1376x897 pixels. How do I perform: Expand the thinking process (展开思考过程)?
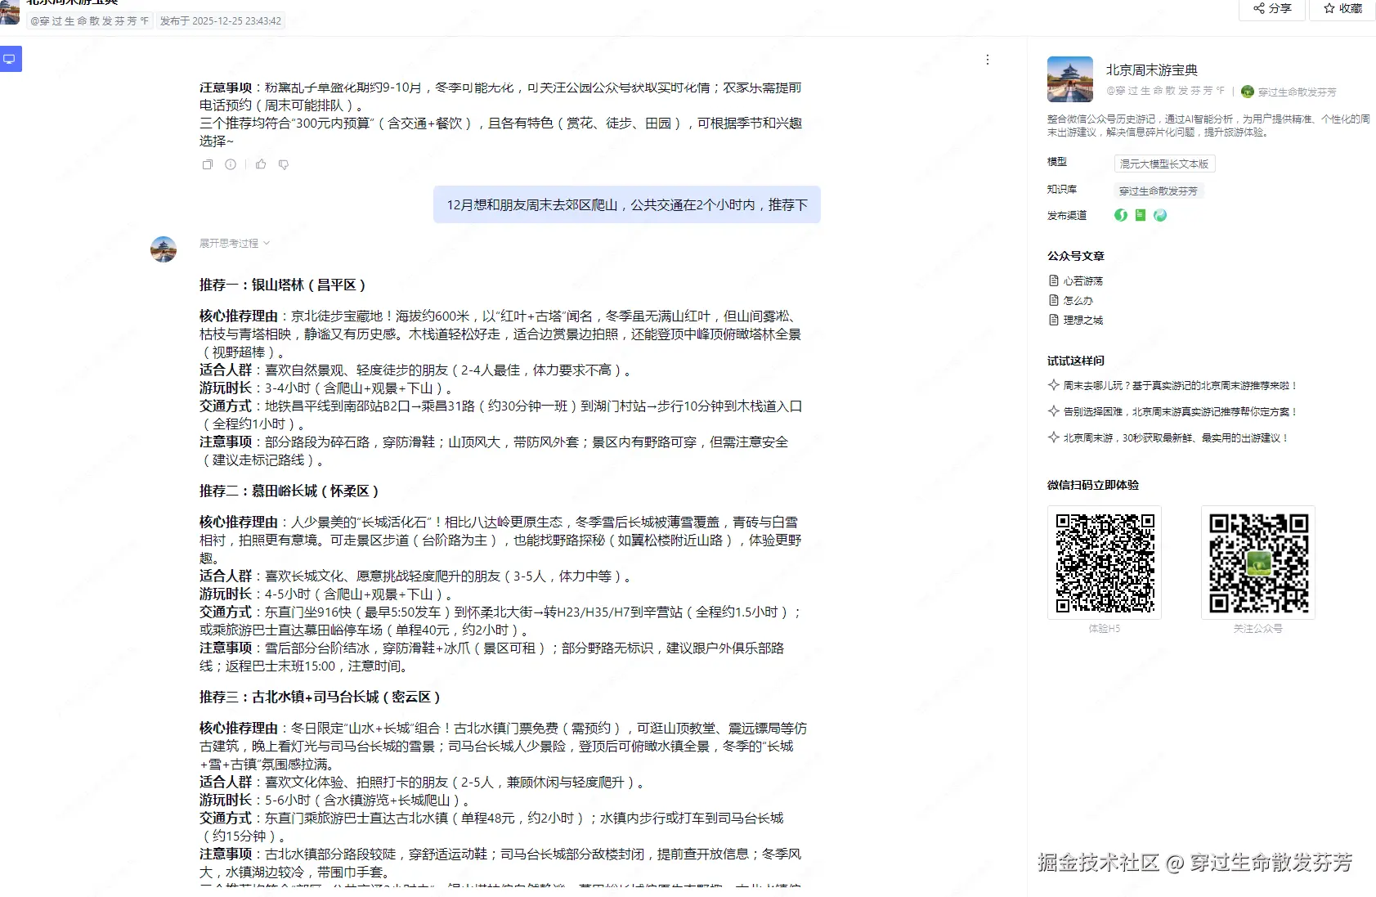pos(235,244)
